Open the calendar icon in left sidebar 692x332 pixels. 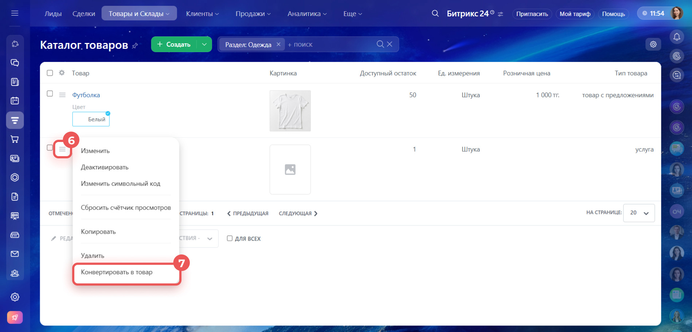coord(15,100)
